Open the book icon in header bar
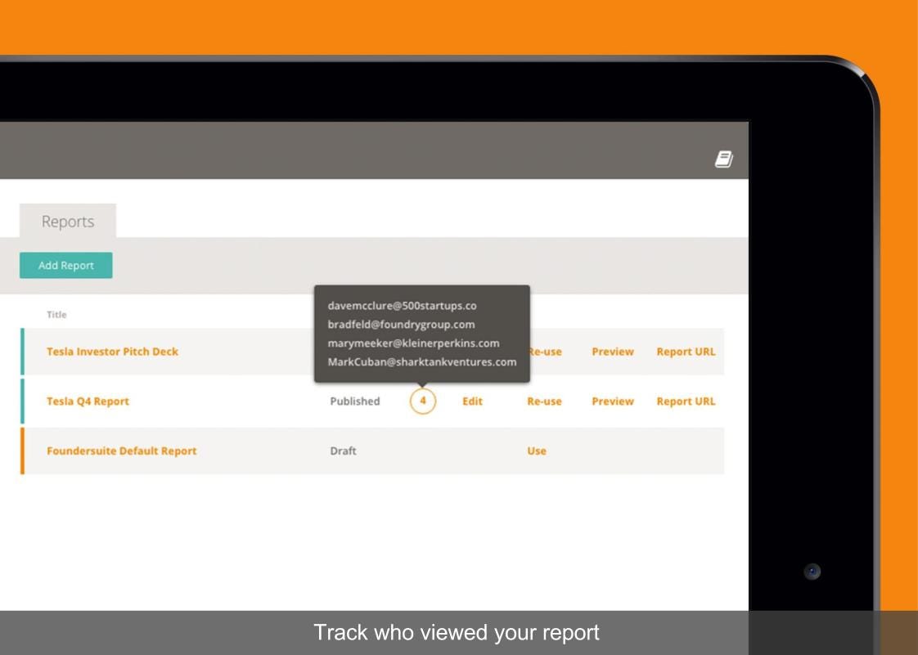The image size is (918, 655). (x=723, y=159)
